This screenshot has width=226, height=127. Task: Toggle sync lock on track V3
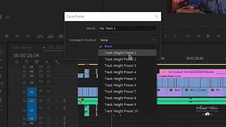pyautogui.click(x=41, y=75)
